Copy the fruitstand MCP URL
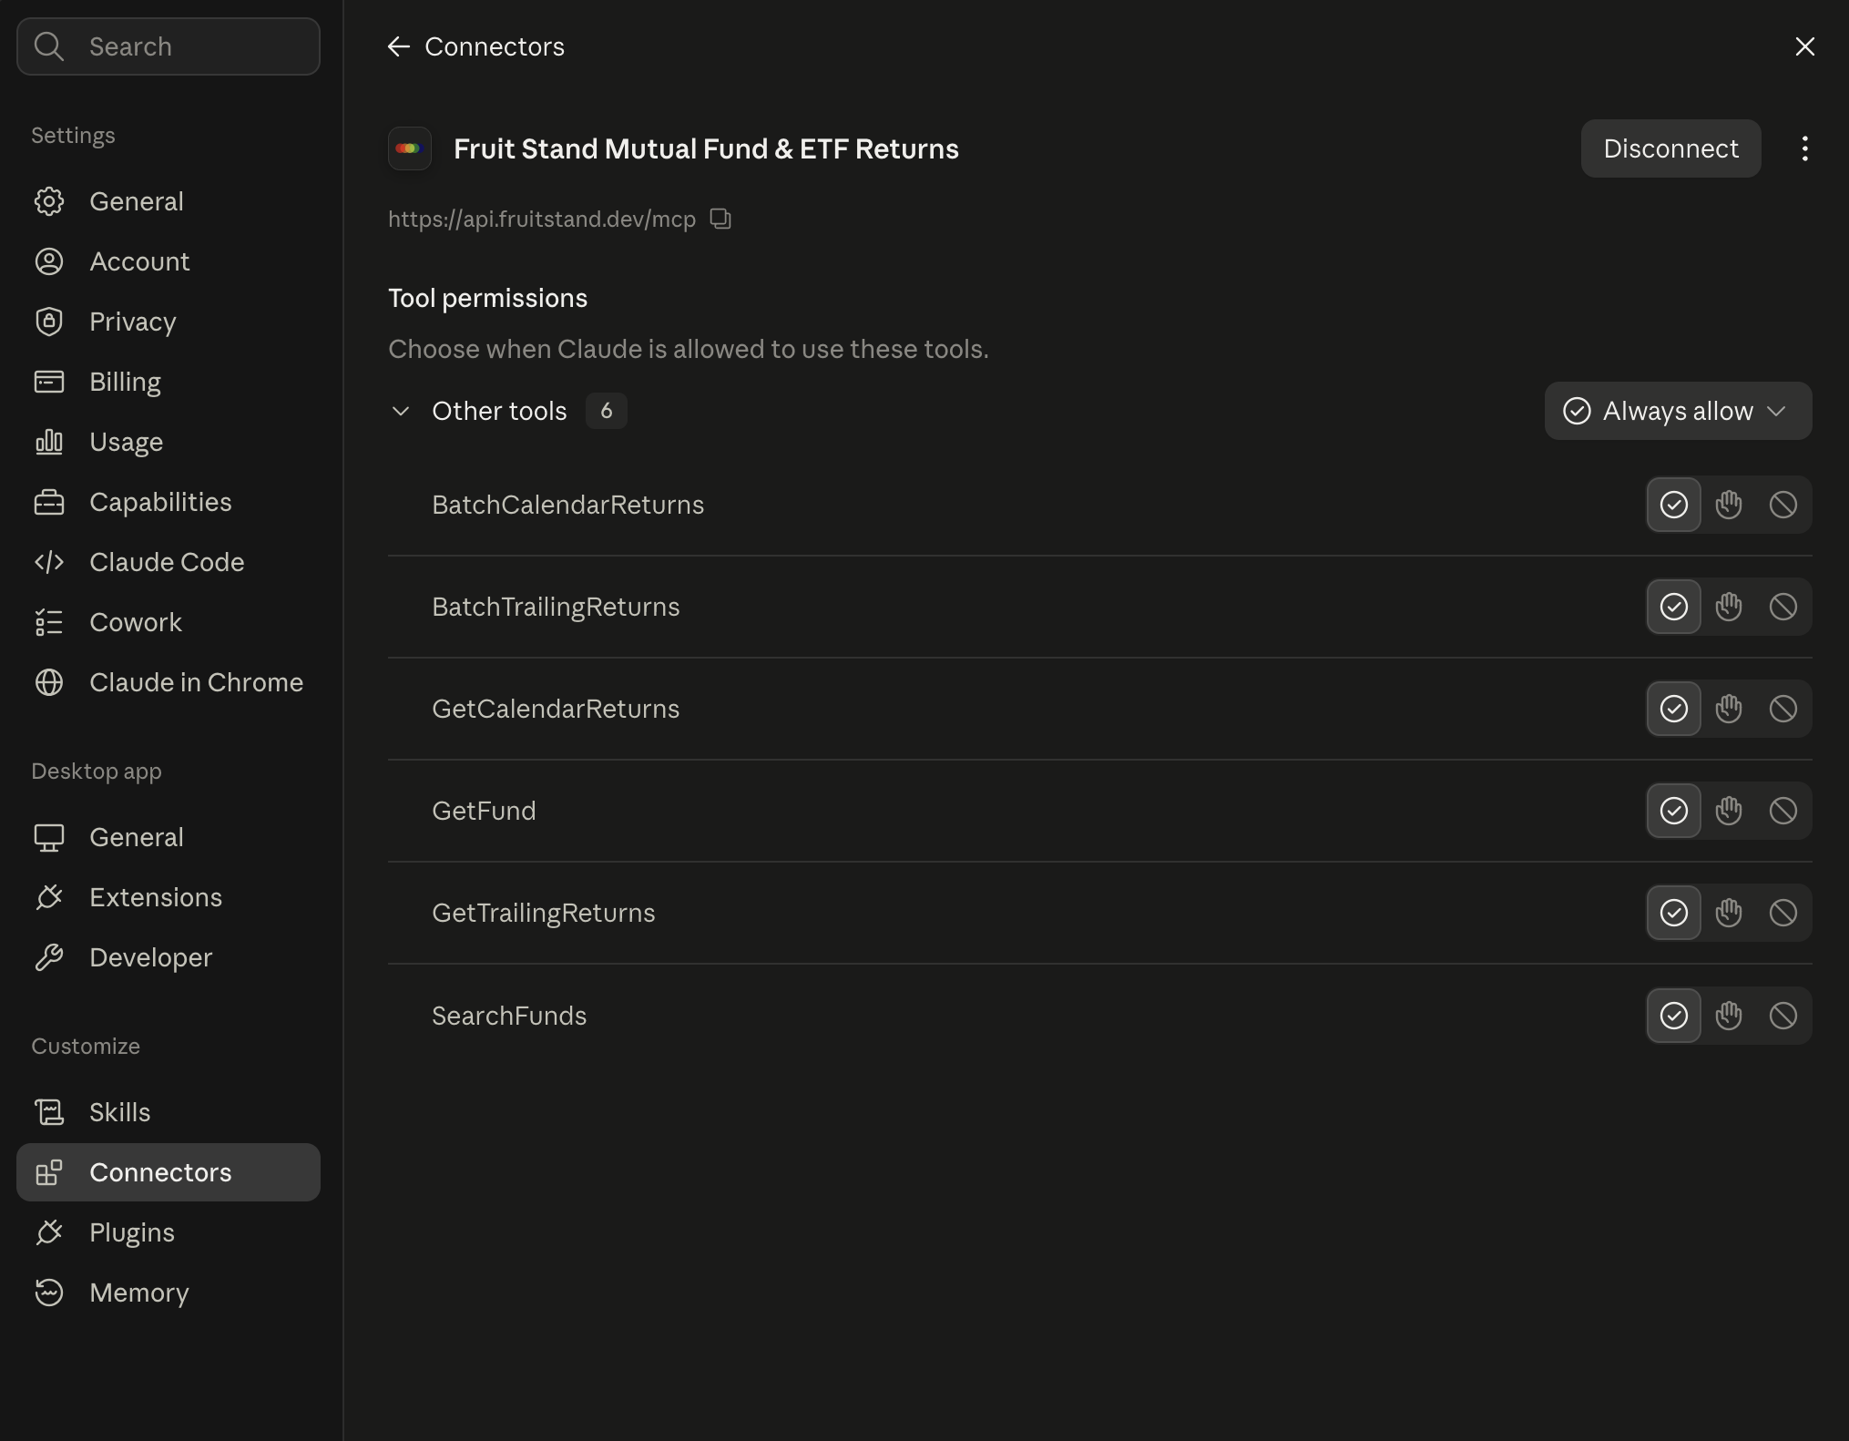This screenshot has height=1441, width=1849. coord(720,220)
